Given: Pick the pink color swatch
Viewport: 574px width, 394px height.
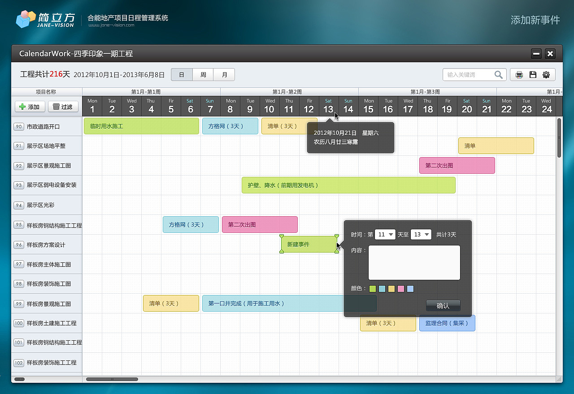Looking at the screenshot, I should click(x=401, y=289).
